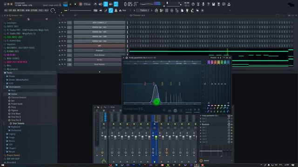
Task: Start recording with the record button
Action: tap(81, 4)
